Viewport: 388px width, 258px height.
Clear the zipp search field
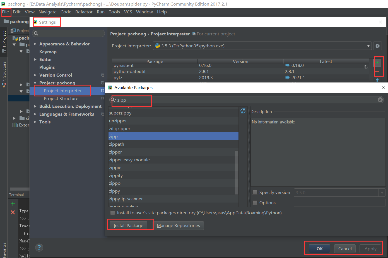380,100
